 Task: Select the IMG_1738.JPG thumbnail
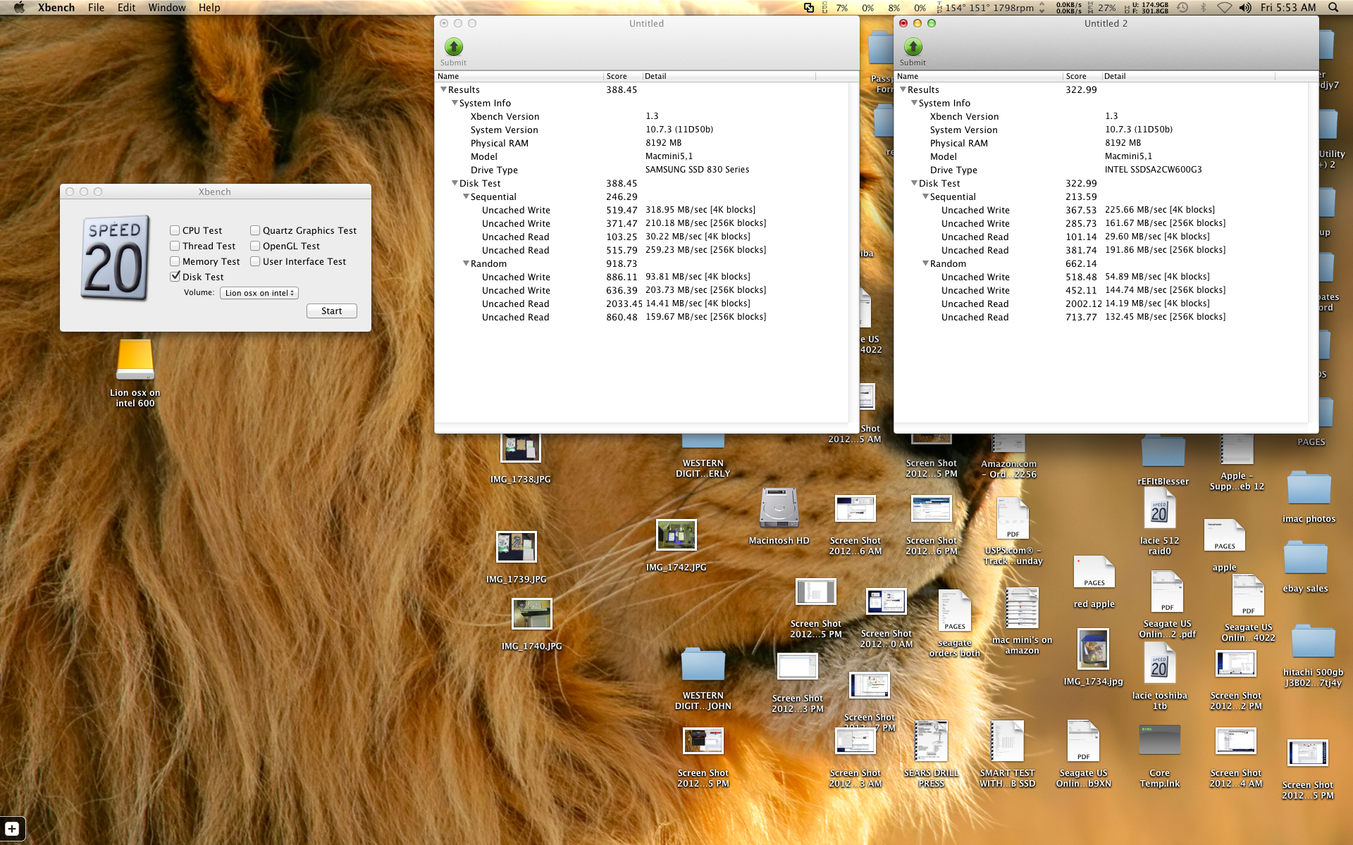521,446
